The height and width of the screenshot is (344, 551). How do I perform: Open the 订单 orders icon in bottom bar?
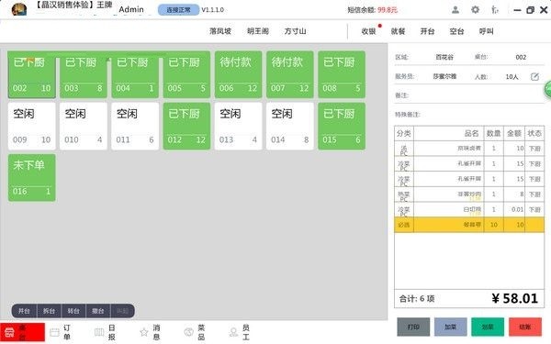click(54, 332)
